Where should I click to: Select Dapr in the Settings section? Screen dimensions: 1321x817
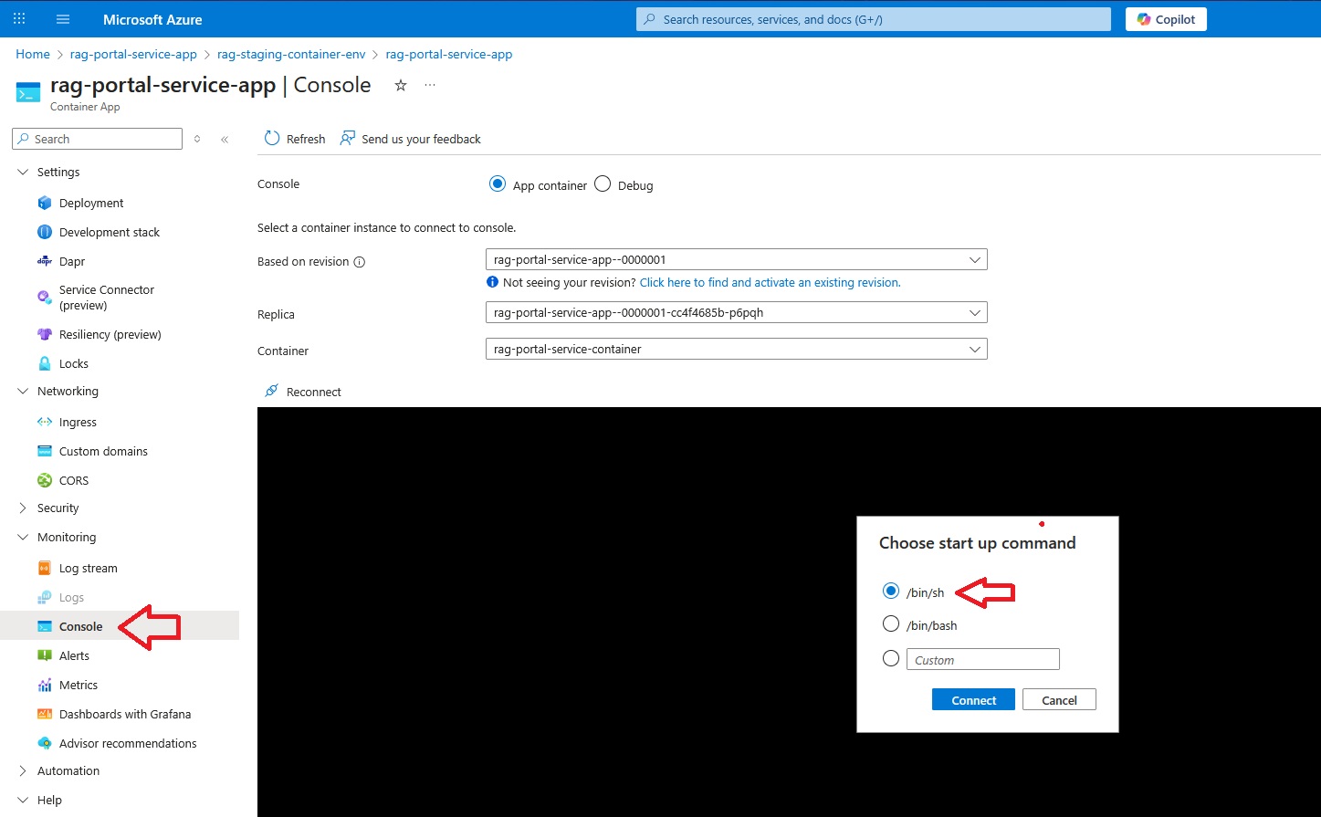pos(70,261)
